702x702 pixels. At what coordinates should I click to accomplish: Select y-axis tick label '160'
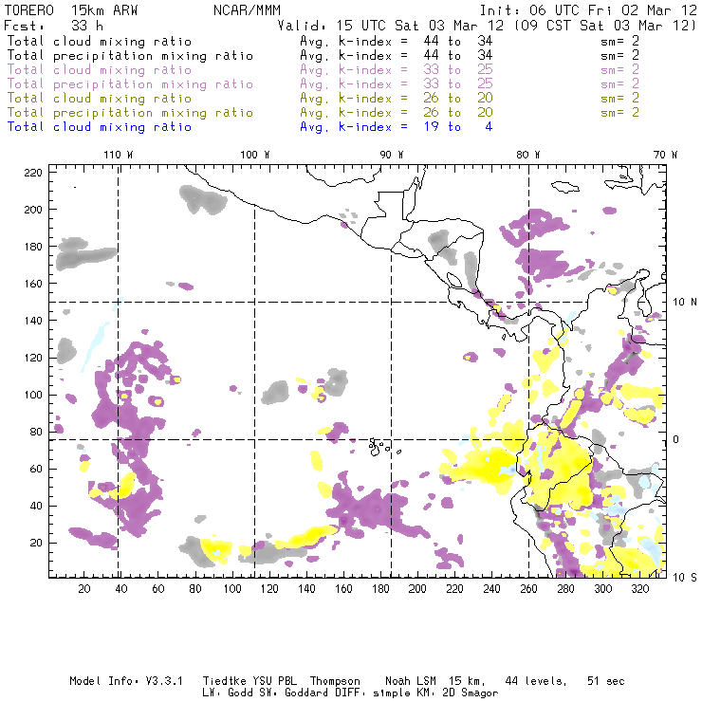33,284
